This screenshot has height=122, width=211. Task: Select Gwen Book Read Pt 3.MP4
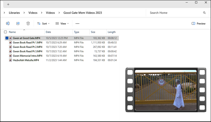(28, 51)
